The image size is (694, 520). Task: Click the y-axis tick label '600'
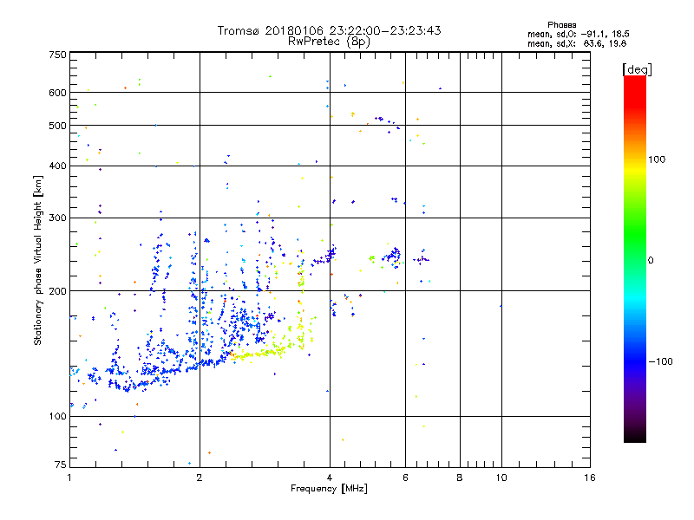[57, 93]
